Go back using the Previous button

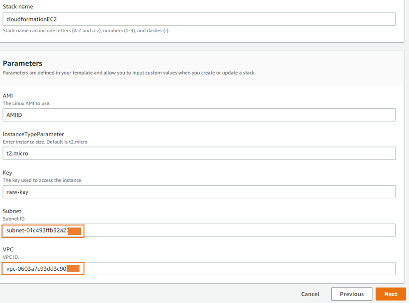point(352,294)
